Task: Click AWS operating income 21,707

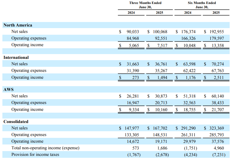Action: (x=218, y=109)
